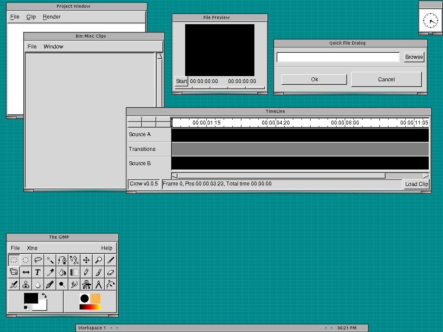Viewport: 443px width, 332px height.
Task: Select the Rectangle Select tool
Action: click(x=14, y=260)
